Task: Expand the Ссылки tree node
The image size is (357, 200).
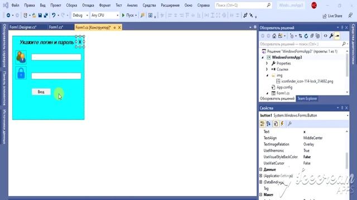Action: [x=267, y=69]
